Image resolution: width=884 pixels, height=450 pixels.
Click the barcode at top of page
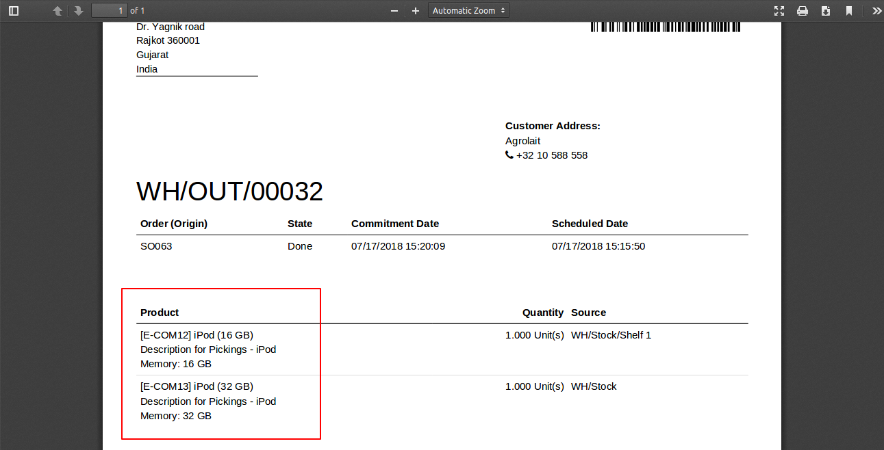click(666, 27)
